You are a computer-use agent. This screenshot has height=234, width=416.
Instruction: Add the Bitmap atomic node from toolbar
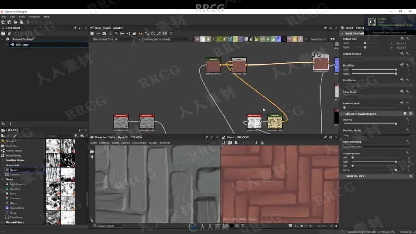coord(197,39)
